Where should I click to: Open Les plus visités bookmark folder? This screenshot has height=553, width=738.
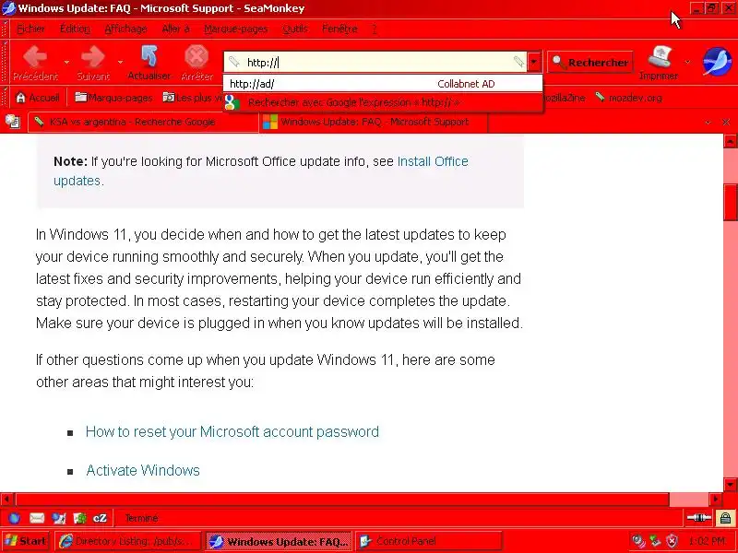[193, 98]
